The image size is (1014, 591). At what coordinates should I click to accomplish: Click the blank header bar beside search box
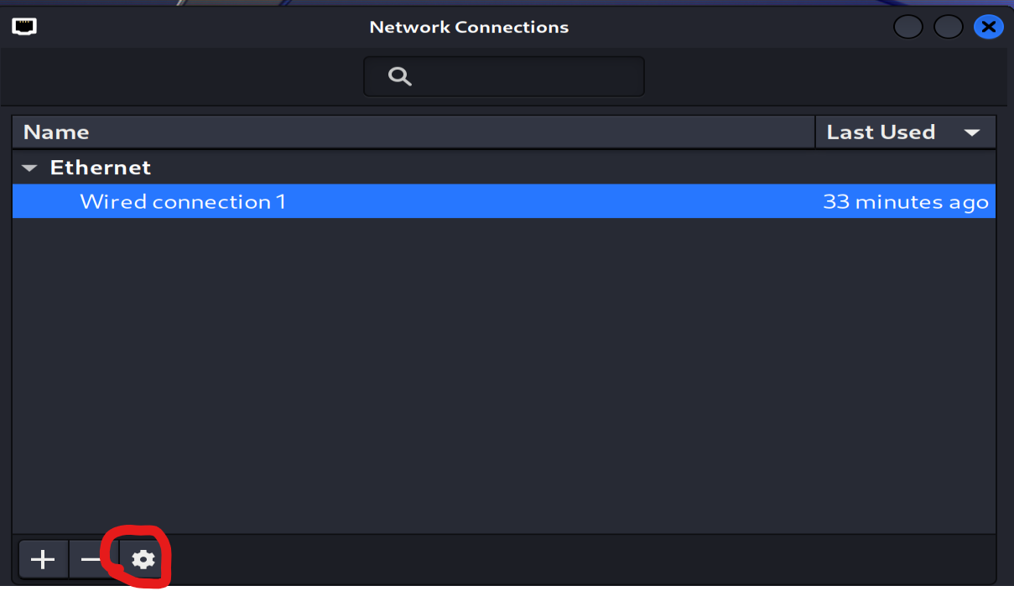797,77
